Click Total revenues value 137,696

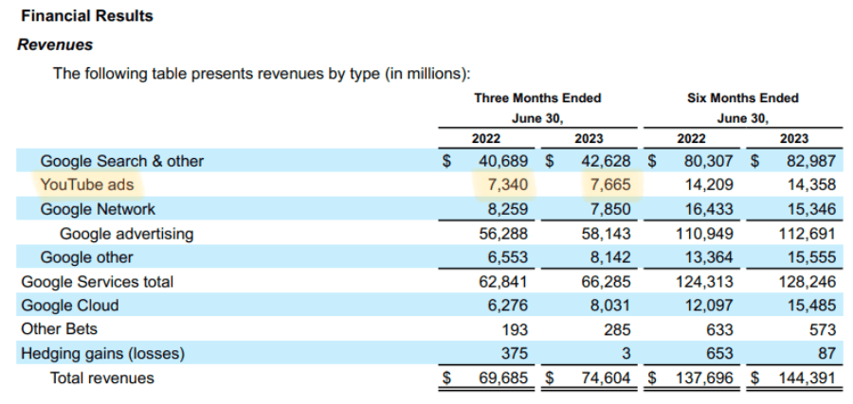click(704, 378)
